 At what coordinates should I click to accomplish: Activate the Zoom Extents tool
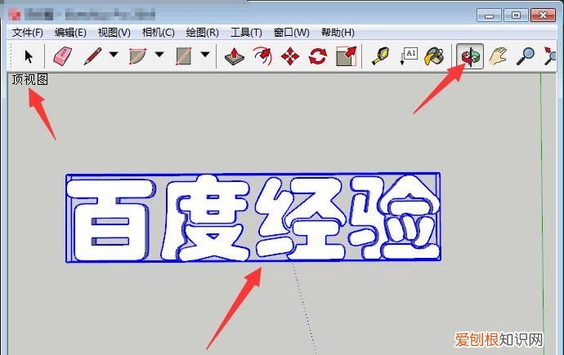(550, 56)
